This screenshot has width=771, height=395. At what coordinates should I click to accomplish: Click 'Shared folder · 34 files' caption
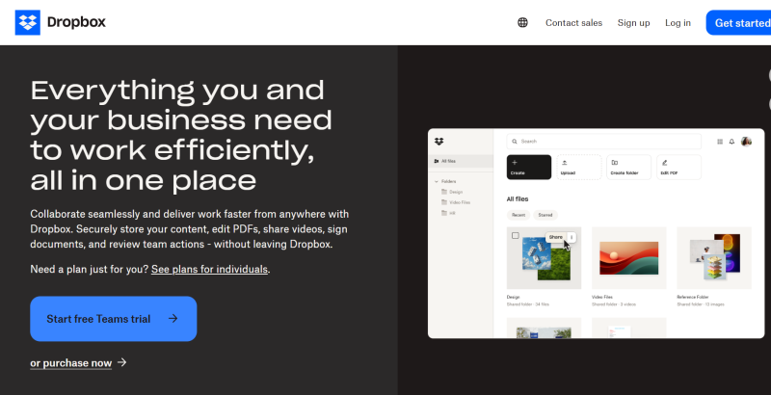[x=527, y=304]
